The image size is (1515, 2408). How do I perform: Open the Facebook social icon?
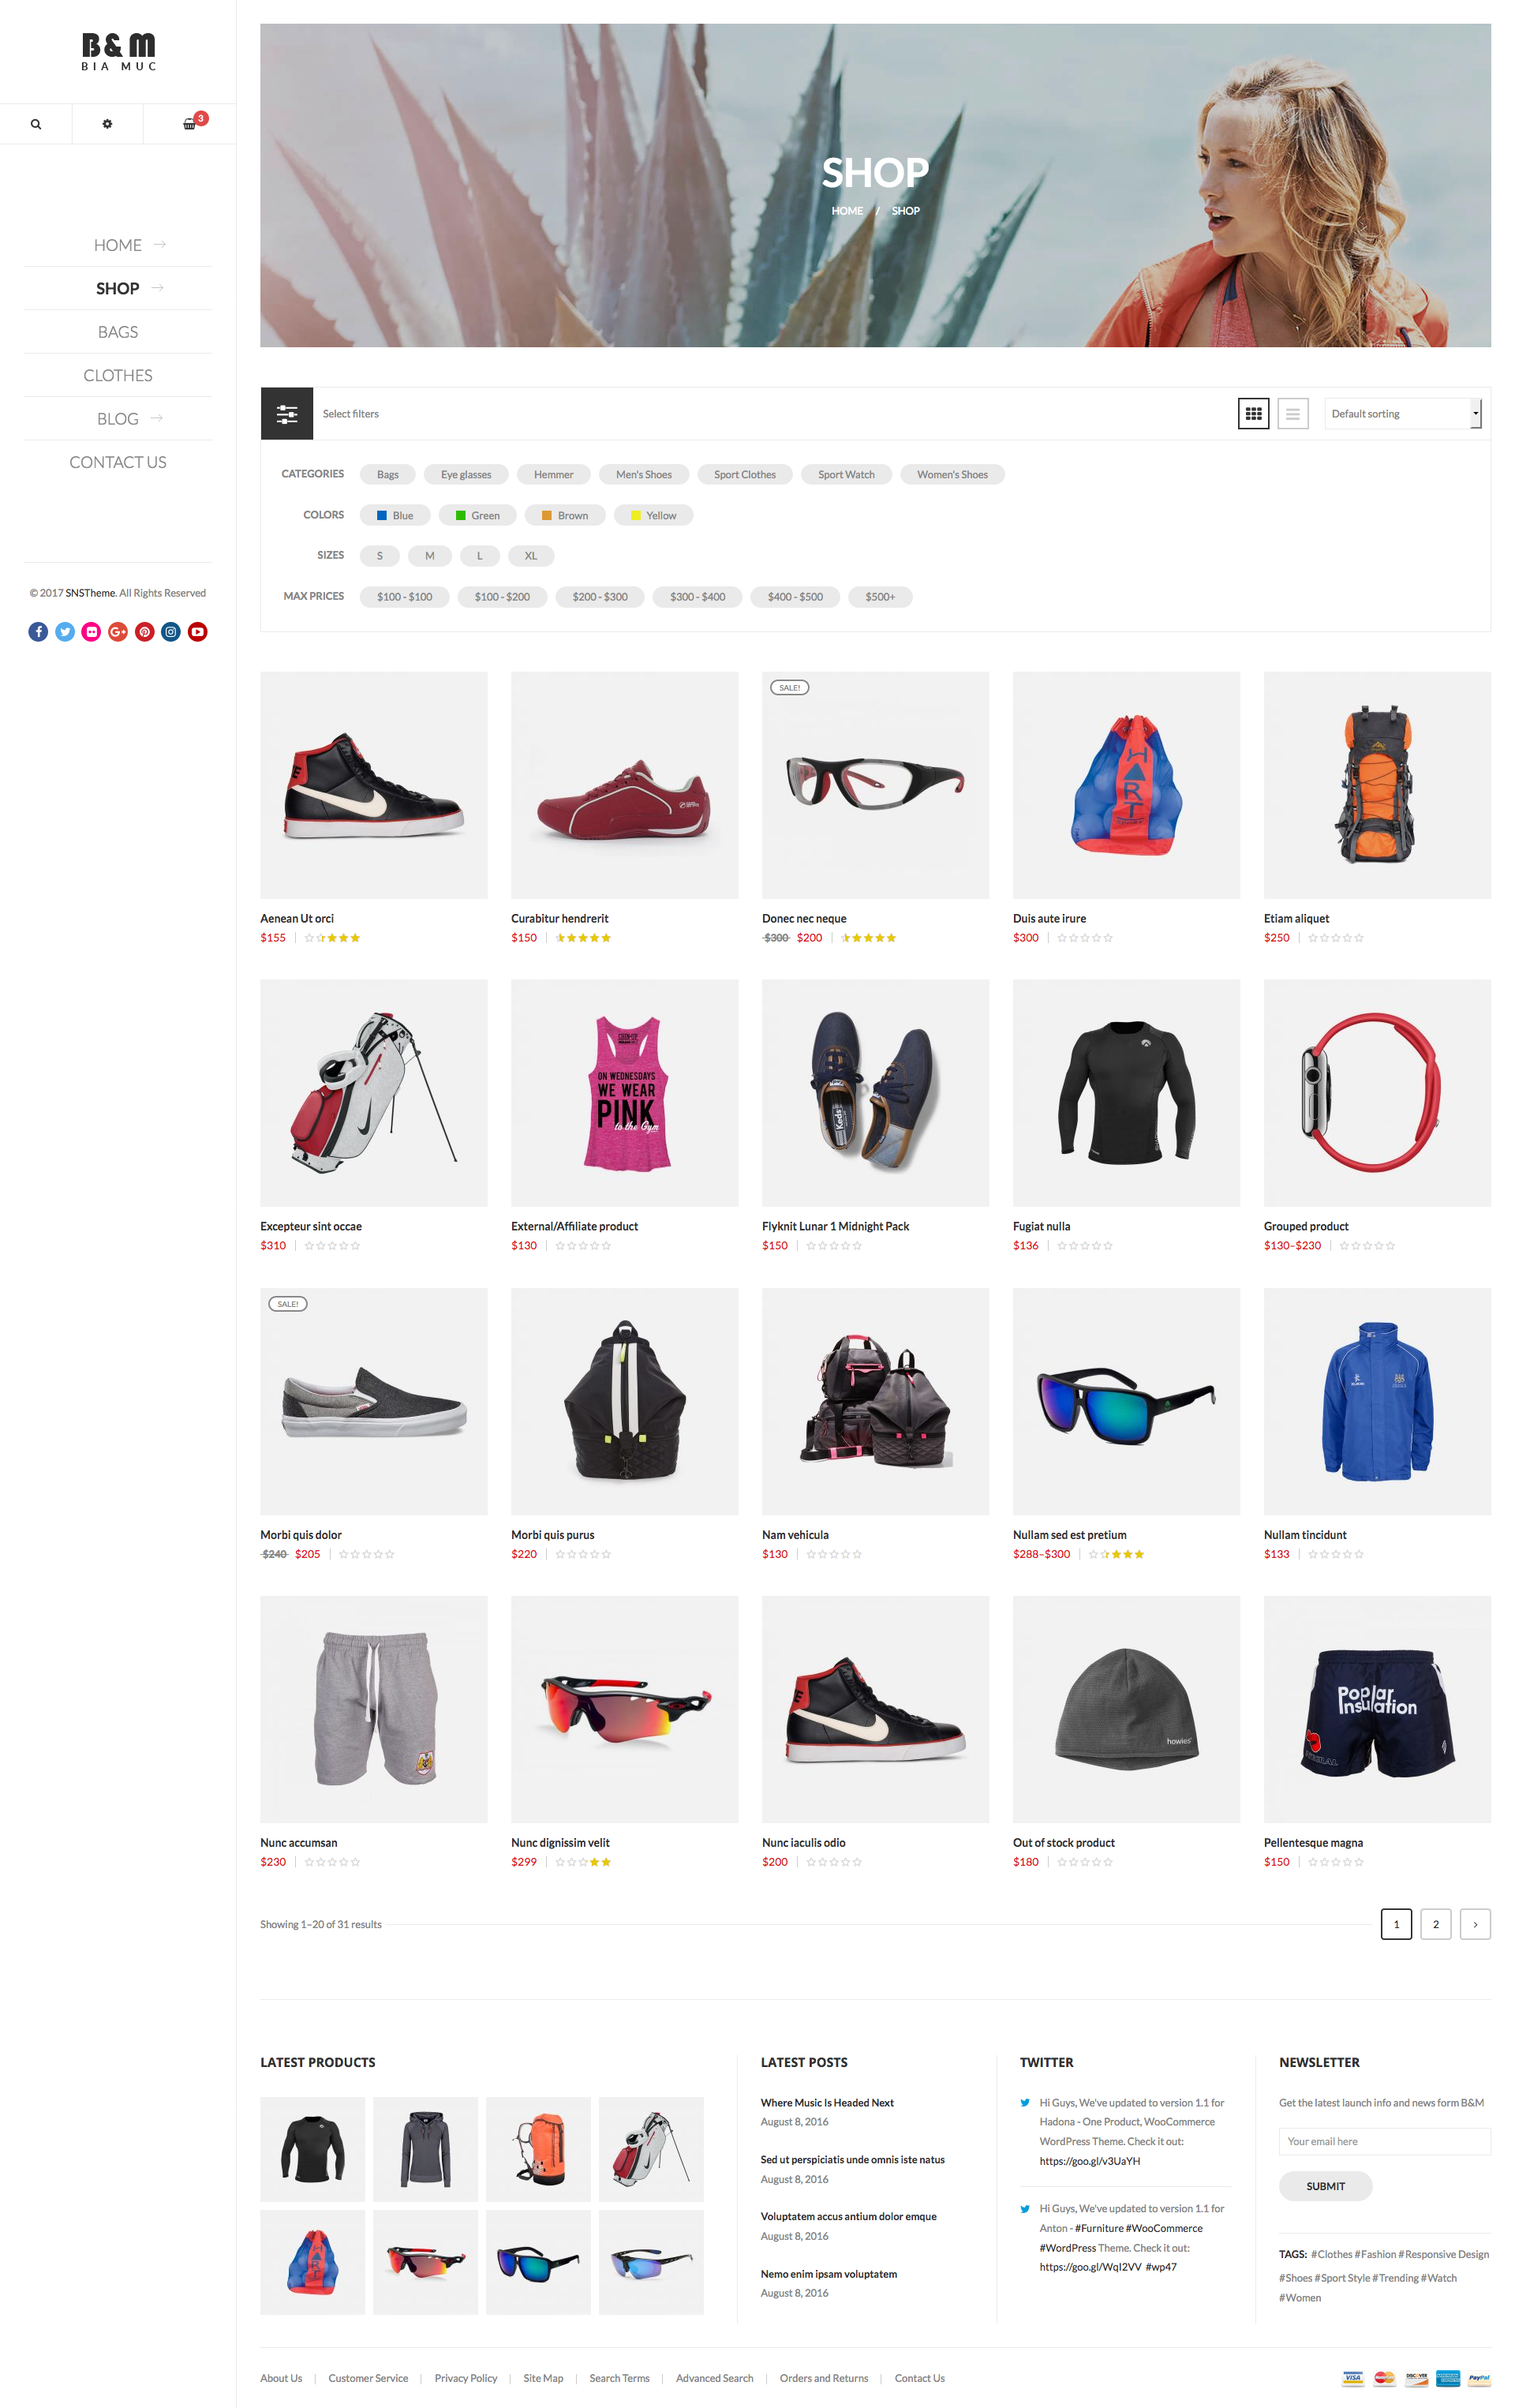38,631
